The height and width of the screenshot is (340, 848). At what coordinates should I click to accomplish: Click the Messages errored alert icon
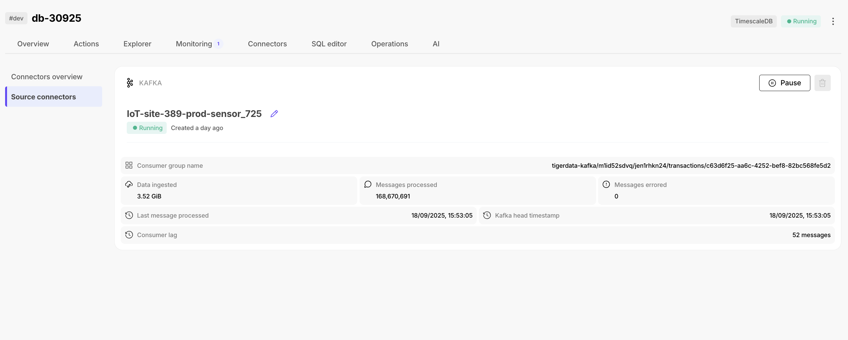[x=606, y=184]
